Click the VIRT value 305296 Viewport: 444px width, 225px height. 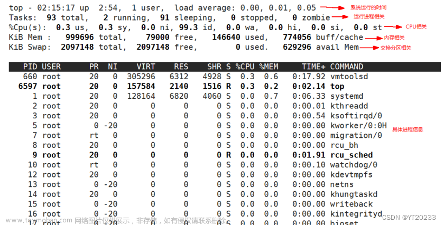pos(141,77)
